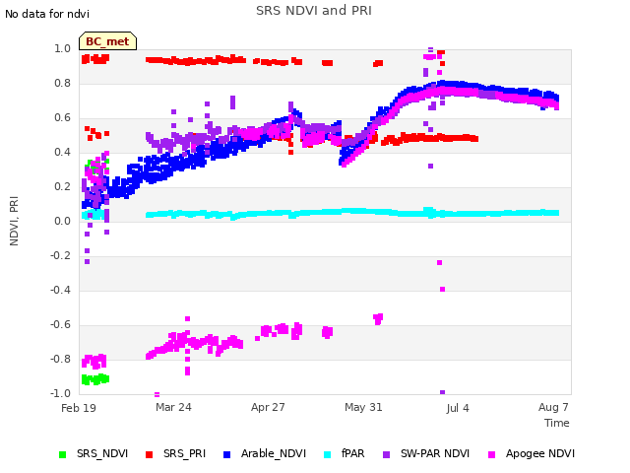630x473 pixels.
Task: Click the blue Arable_NDVI legend swatch
Action: click(226, 454)
